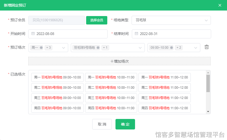Expand the weekday selection dropdown

pyautogui.click(x=63, y=48)
